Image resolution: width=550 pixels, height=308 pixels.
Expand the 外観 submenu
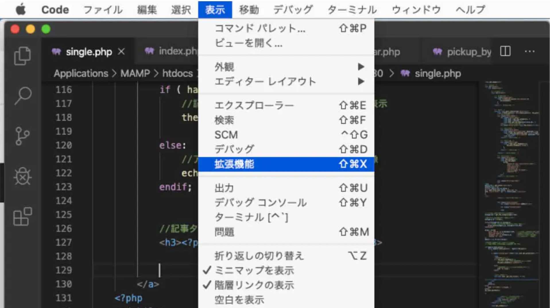click(x=286, y=67)
